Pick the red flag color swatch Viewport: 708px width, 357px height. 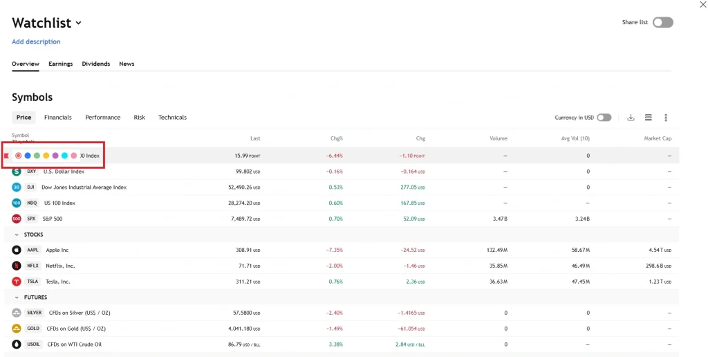[x=19, y=156]
